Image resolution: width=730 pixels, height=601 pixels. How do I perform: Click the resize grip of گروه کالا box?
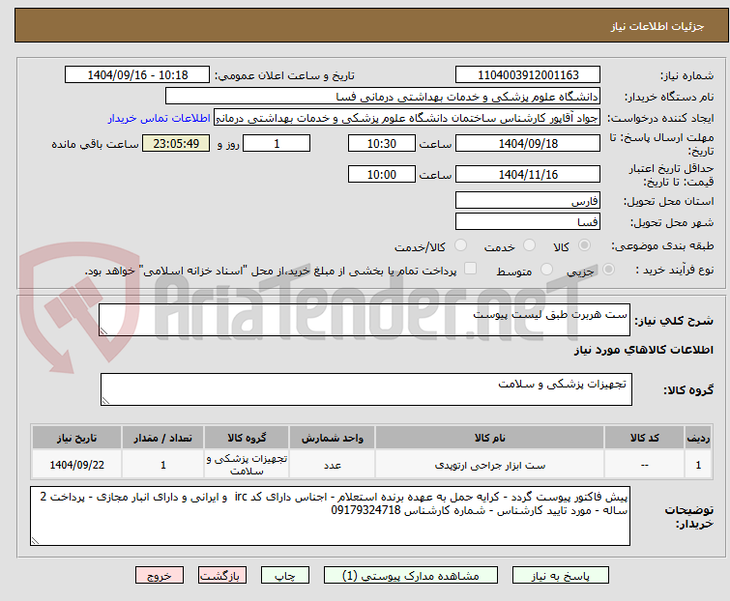tap(105, 401)
